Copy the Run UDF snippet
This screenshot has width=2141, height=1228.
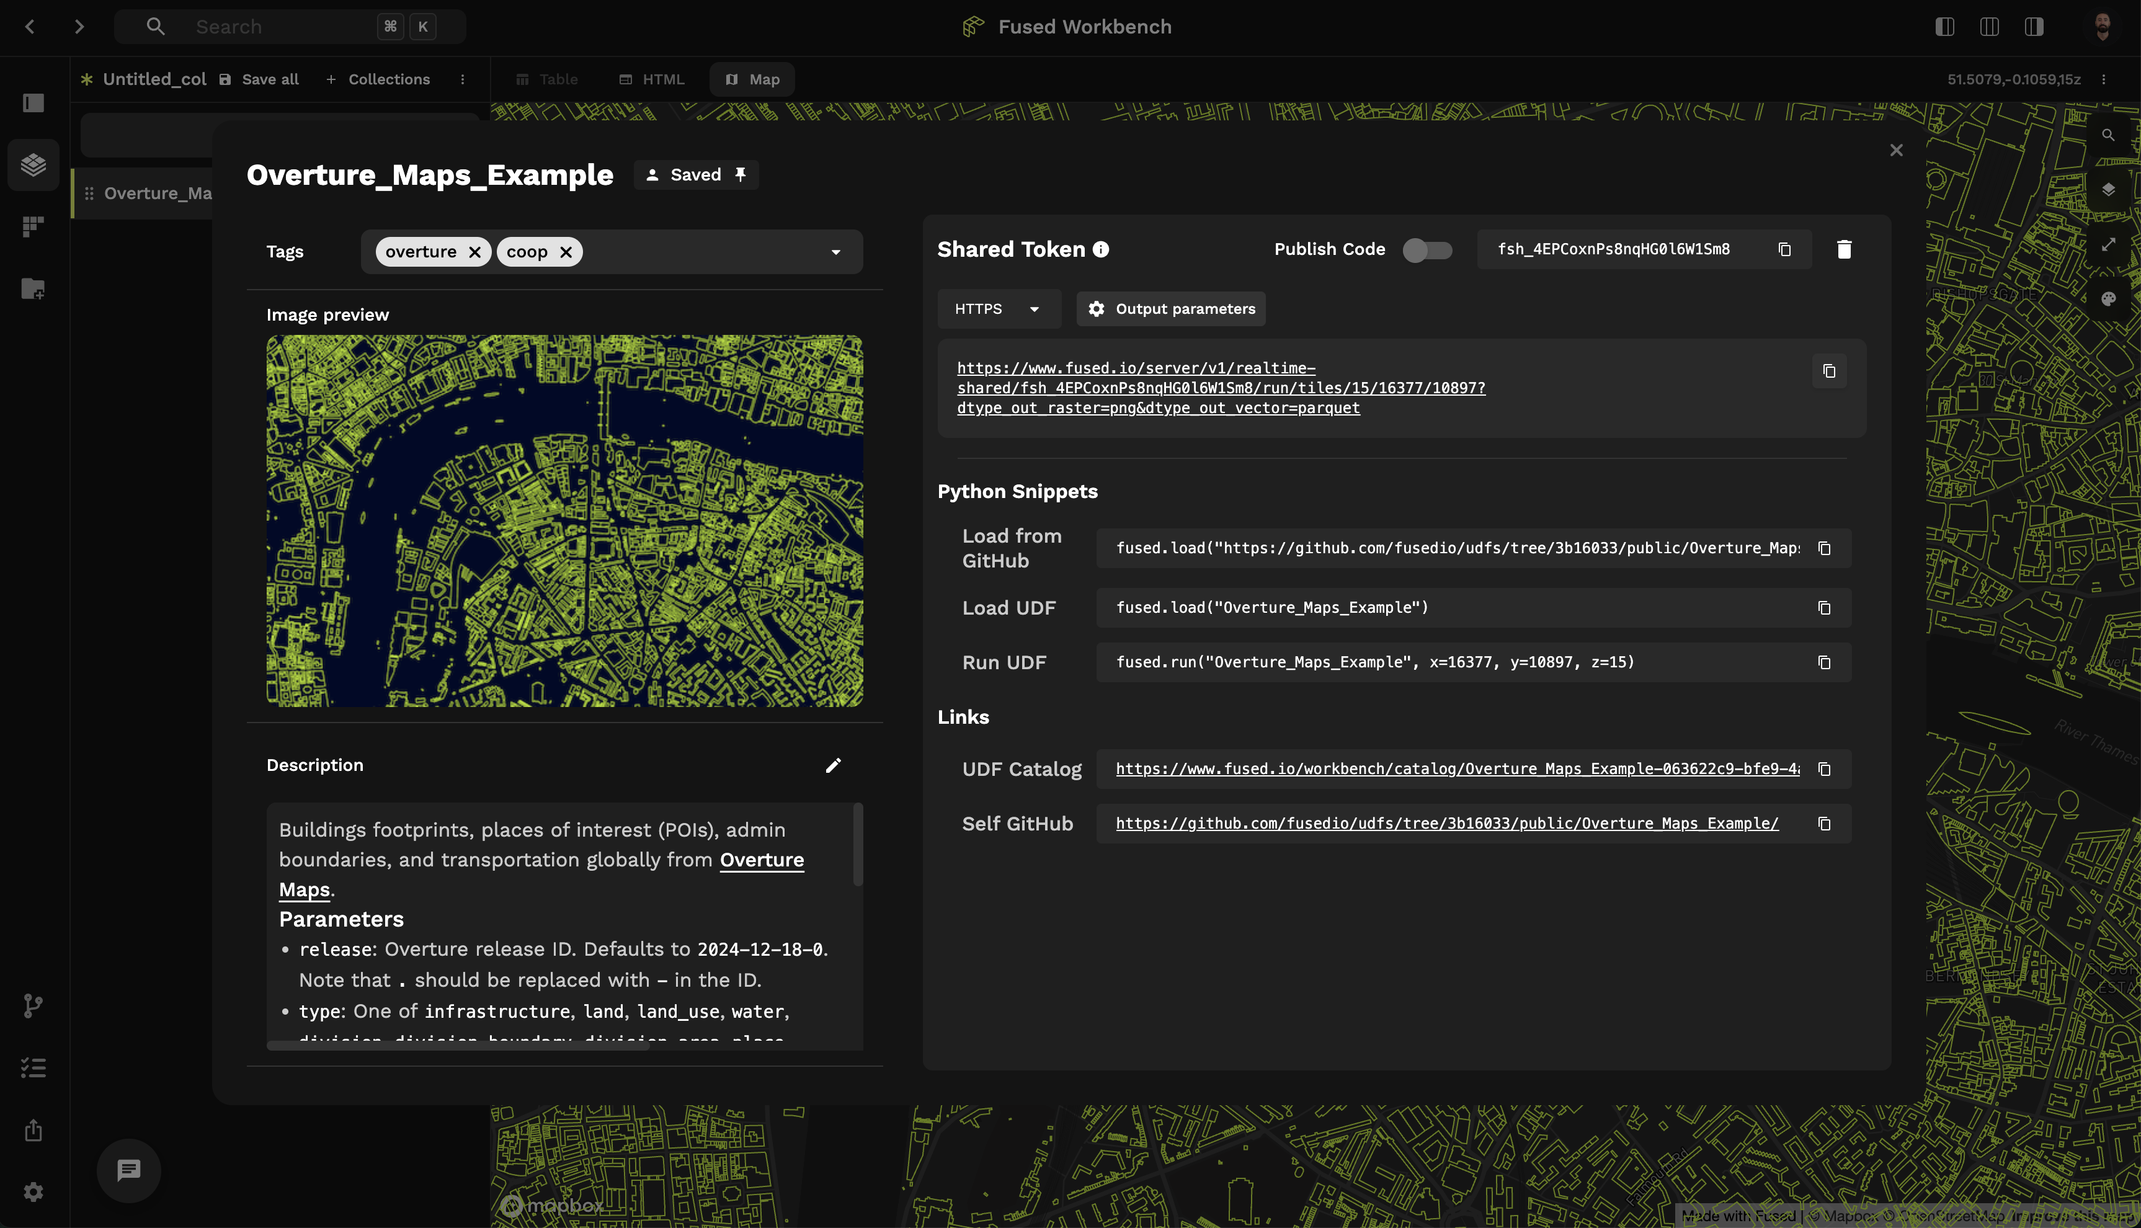click(1824, 663)
